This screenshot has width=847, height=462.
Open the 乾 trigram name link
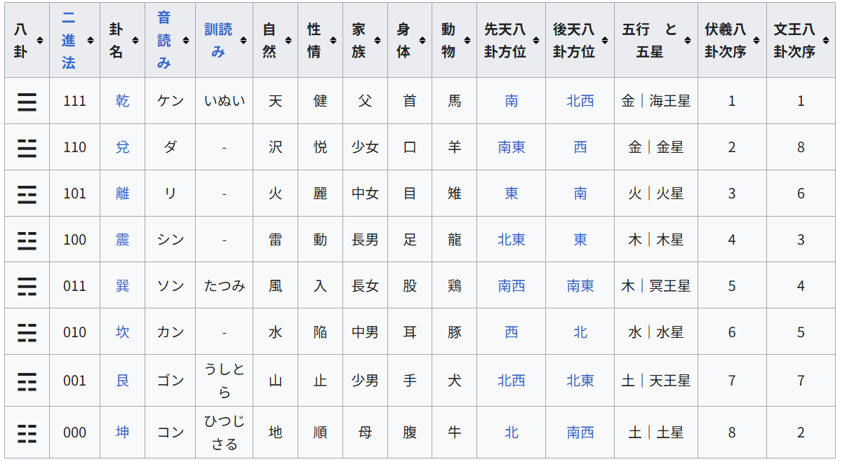coord(123,101)
